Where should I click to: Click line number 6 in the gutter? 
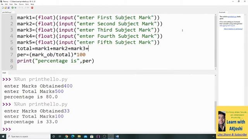pyautogui.click(x=12, y=49)
